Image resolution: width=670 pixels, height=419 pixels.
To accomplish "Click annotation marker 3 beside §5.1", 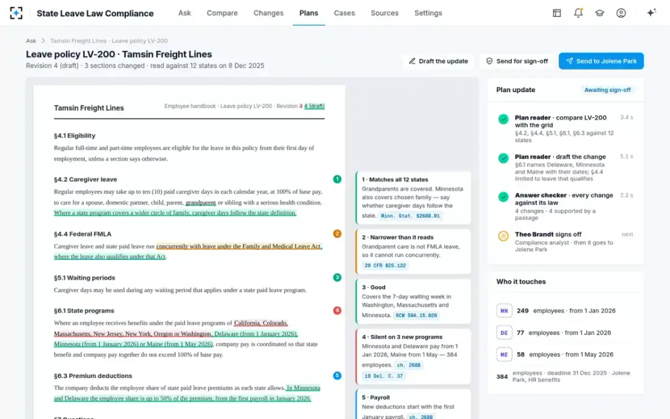I will click(337, 277).
